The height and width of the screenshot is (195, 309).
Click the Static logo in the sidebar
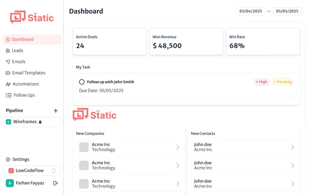[32, 17]
